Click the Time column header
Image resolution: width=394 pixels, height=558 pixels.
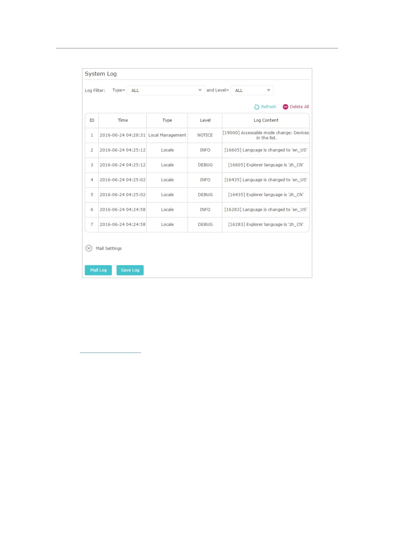click(123, 120)
